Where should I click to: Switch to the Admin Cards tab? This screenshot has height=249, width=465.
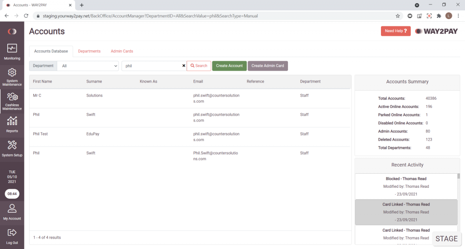point(122,51)
